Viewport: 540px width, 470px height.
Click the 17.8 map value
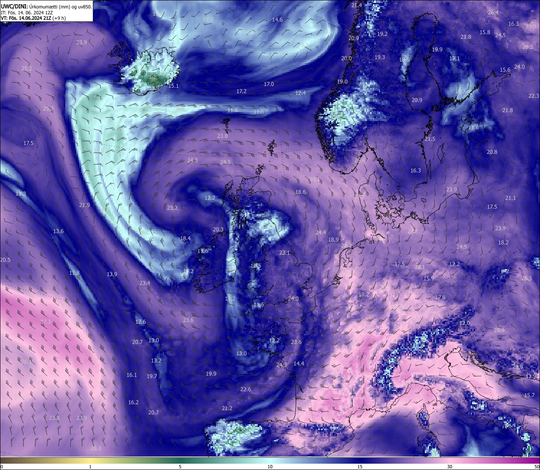point(440,297)
